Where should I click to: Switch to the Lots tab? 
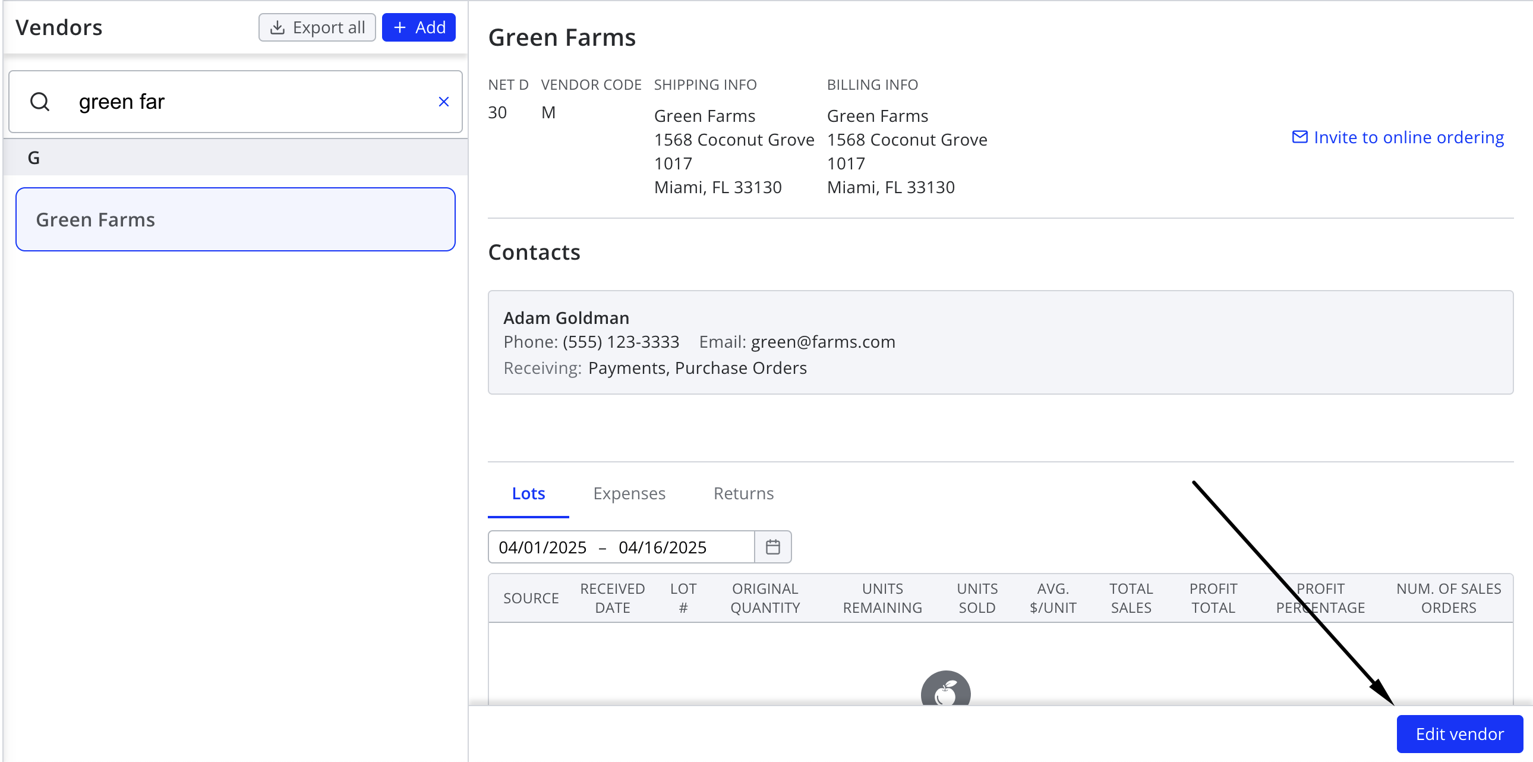(528, 493)
